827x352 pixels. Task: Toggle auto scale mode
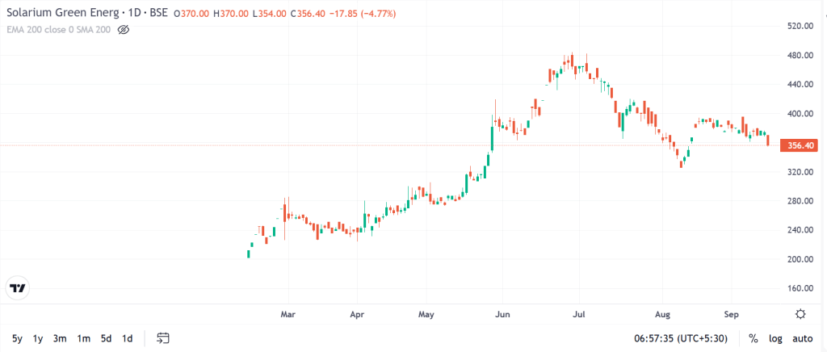[x=803, y=338]
